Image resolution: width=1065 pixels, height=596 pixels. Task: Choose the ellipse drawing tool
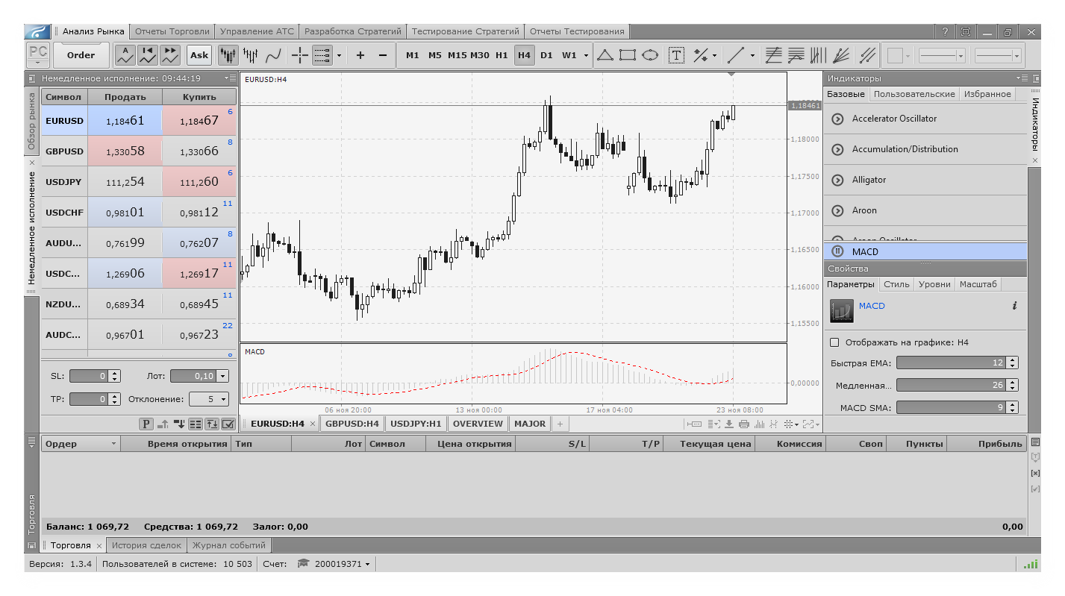tap(650, 54)
